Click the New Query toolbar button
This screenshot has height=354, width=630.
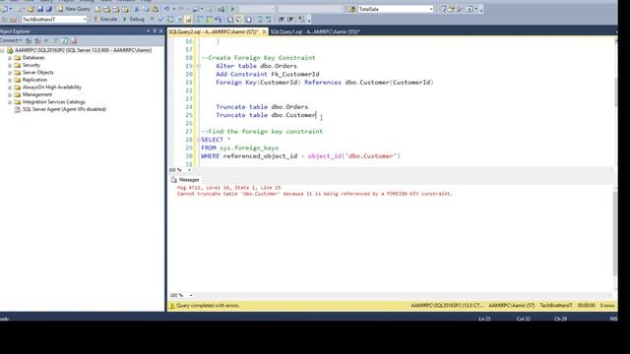tap(75, 9)
